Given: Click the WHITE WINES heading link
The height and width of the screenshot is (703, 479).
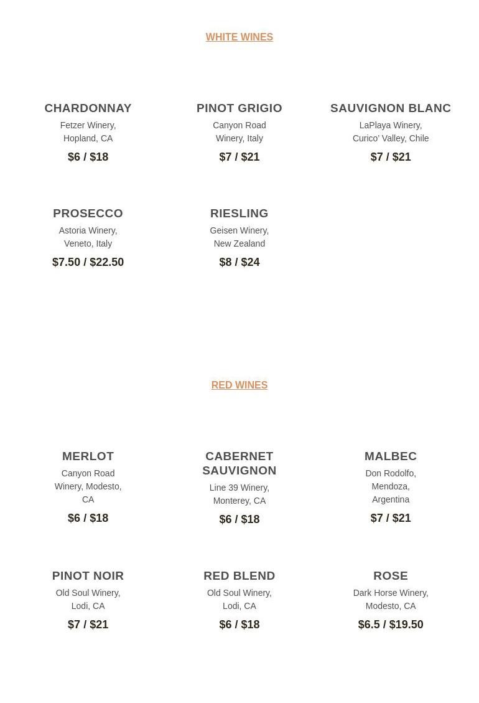Looking at the screenshot, I should tap(239, 37).
